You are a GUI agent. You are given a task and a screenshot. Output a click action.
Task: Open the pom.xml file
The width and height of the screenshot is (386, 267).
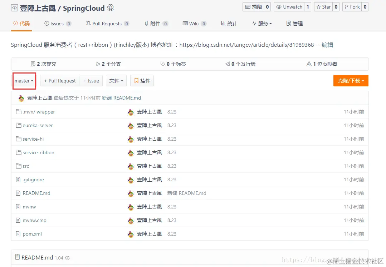pos(32,234)
